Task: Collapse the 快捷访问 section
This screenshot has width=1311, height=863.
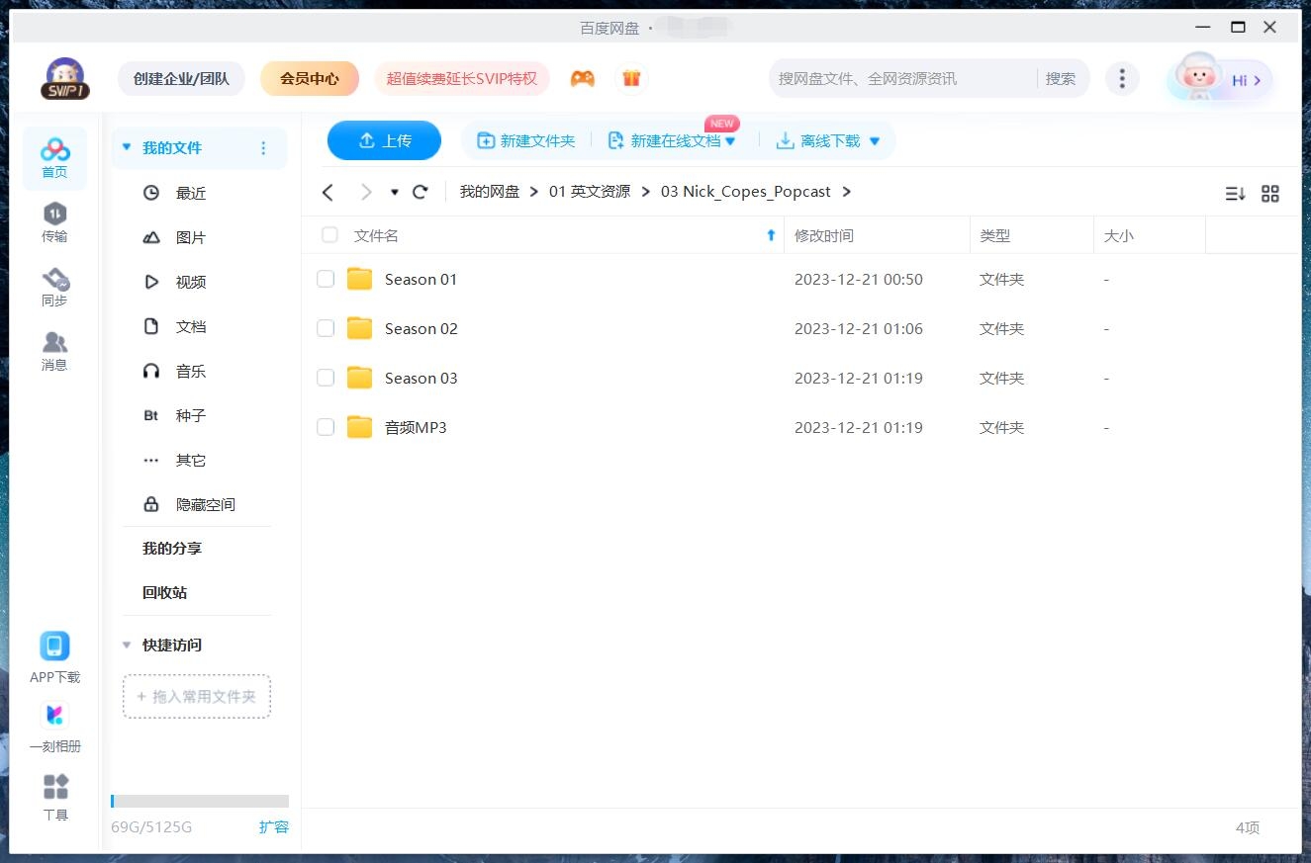Action: [x=127, y=646]
